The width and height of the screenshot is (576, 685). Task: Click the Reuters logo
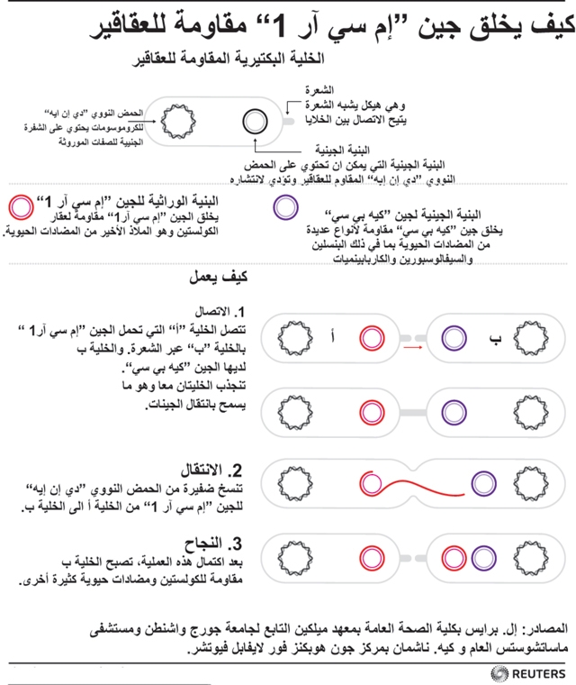pyautogui.click(x=529, y=673)
